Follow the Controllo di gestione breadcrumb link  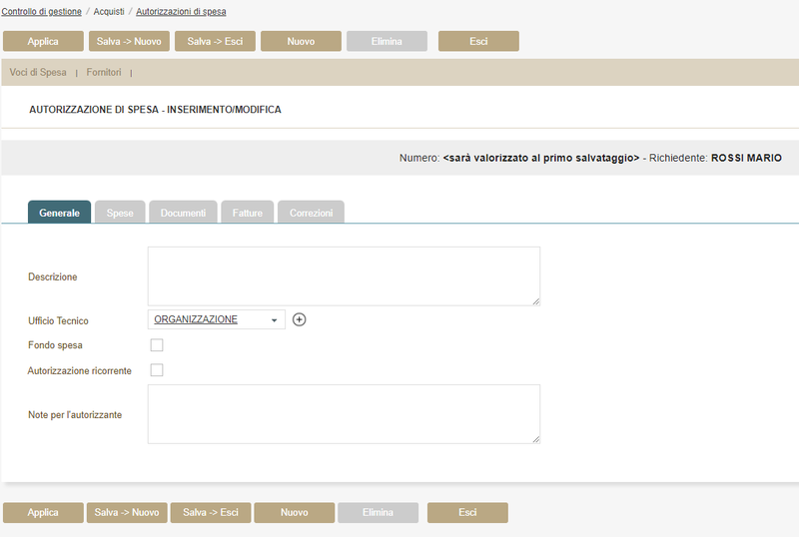click(x=42, y=12)
